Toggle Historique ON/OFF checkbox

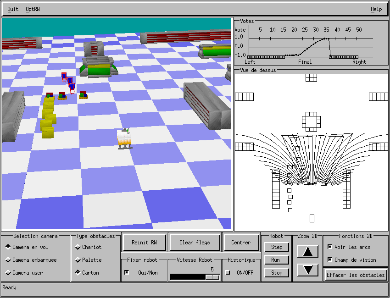(x=228, y=273)
